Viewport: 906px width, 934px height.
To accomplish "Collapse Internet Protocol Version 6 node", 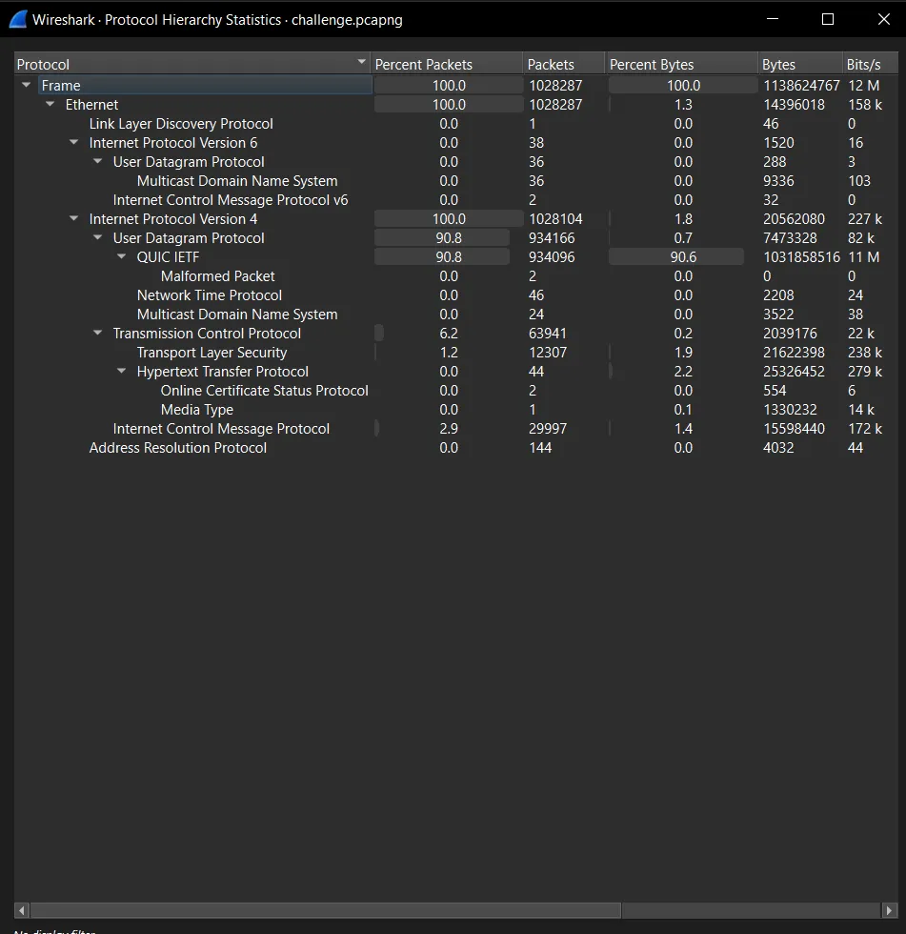I will coord(74,143).
